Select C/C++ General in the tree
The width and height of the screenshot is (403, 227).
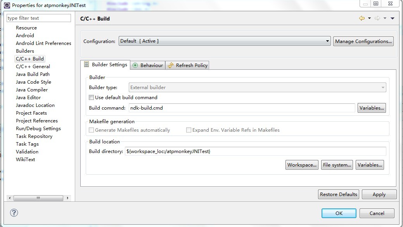click(x=33, y=67)
